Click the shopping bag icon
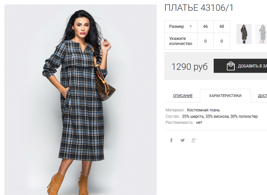 [231, 66]
